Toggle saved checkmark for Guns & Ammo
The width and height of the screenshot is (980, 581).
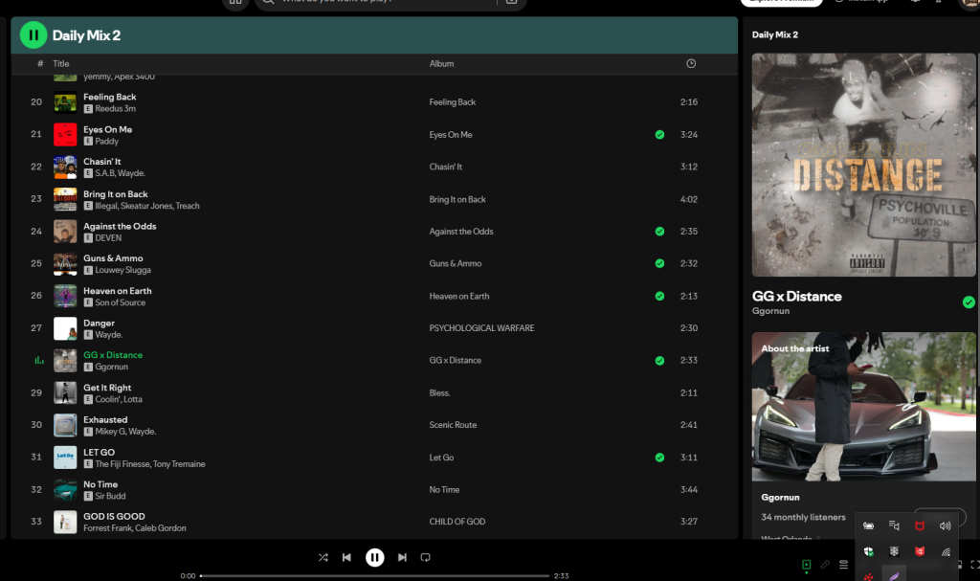tap(659, 263)
